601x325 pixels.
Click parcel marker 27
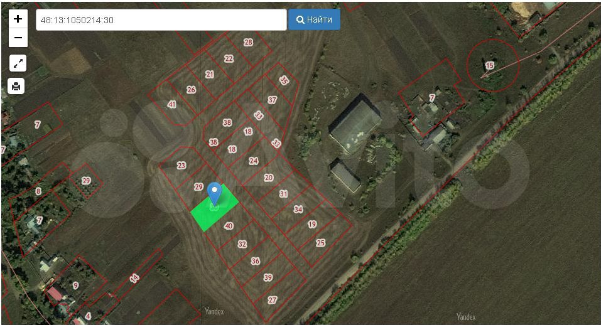[x=272, y=301]
